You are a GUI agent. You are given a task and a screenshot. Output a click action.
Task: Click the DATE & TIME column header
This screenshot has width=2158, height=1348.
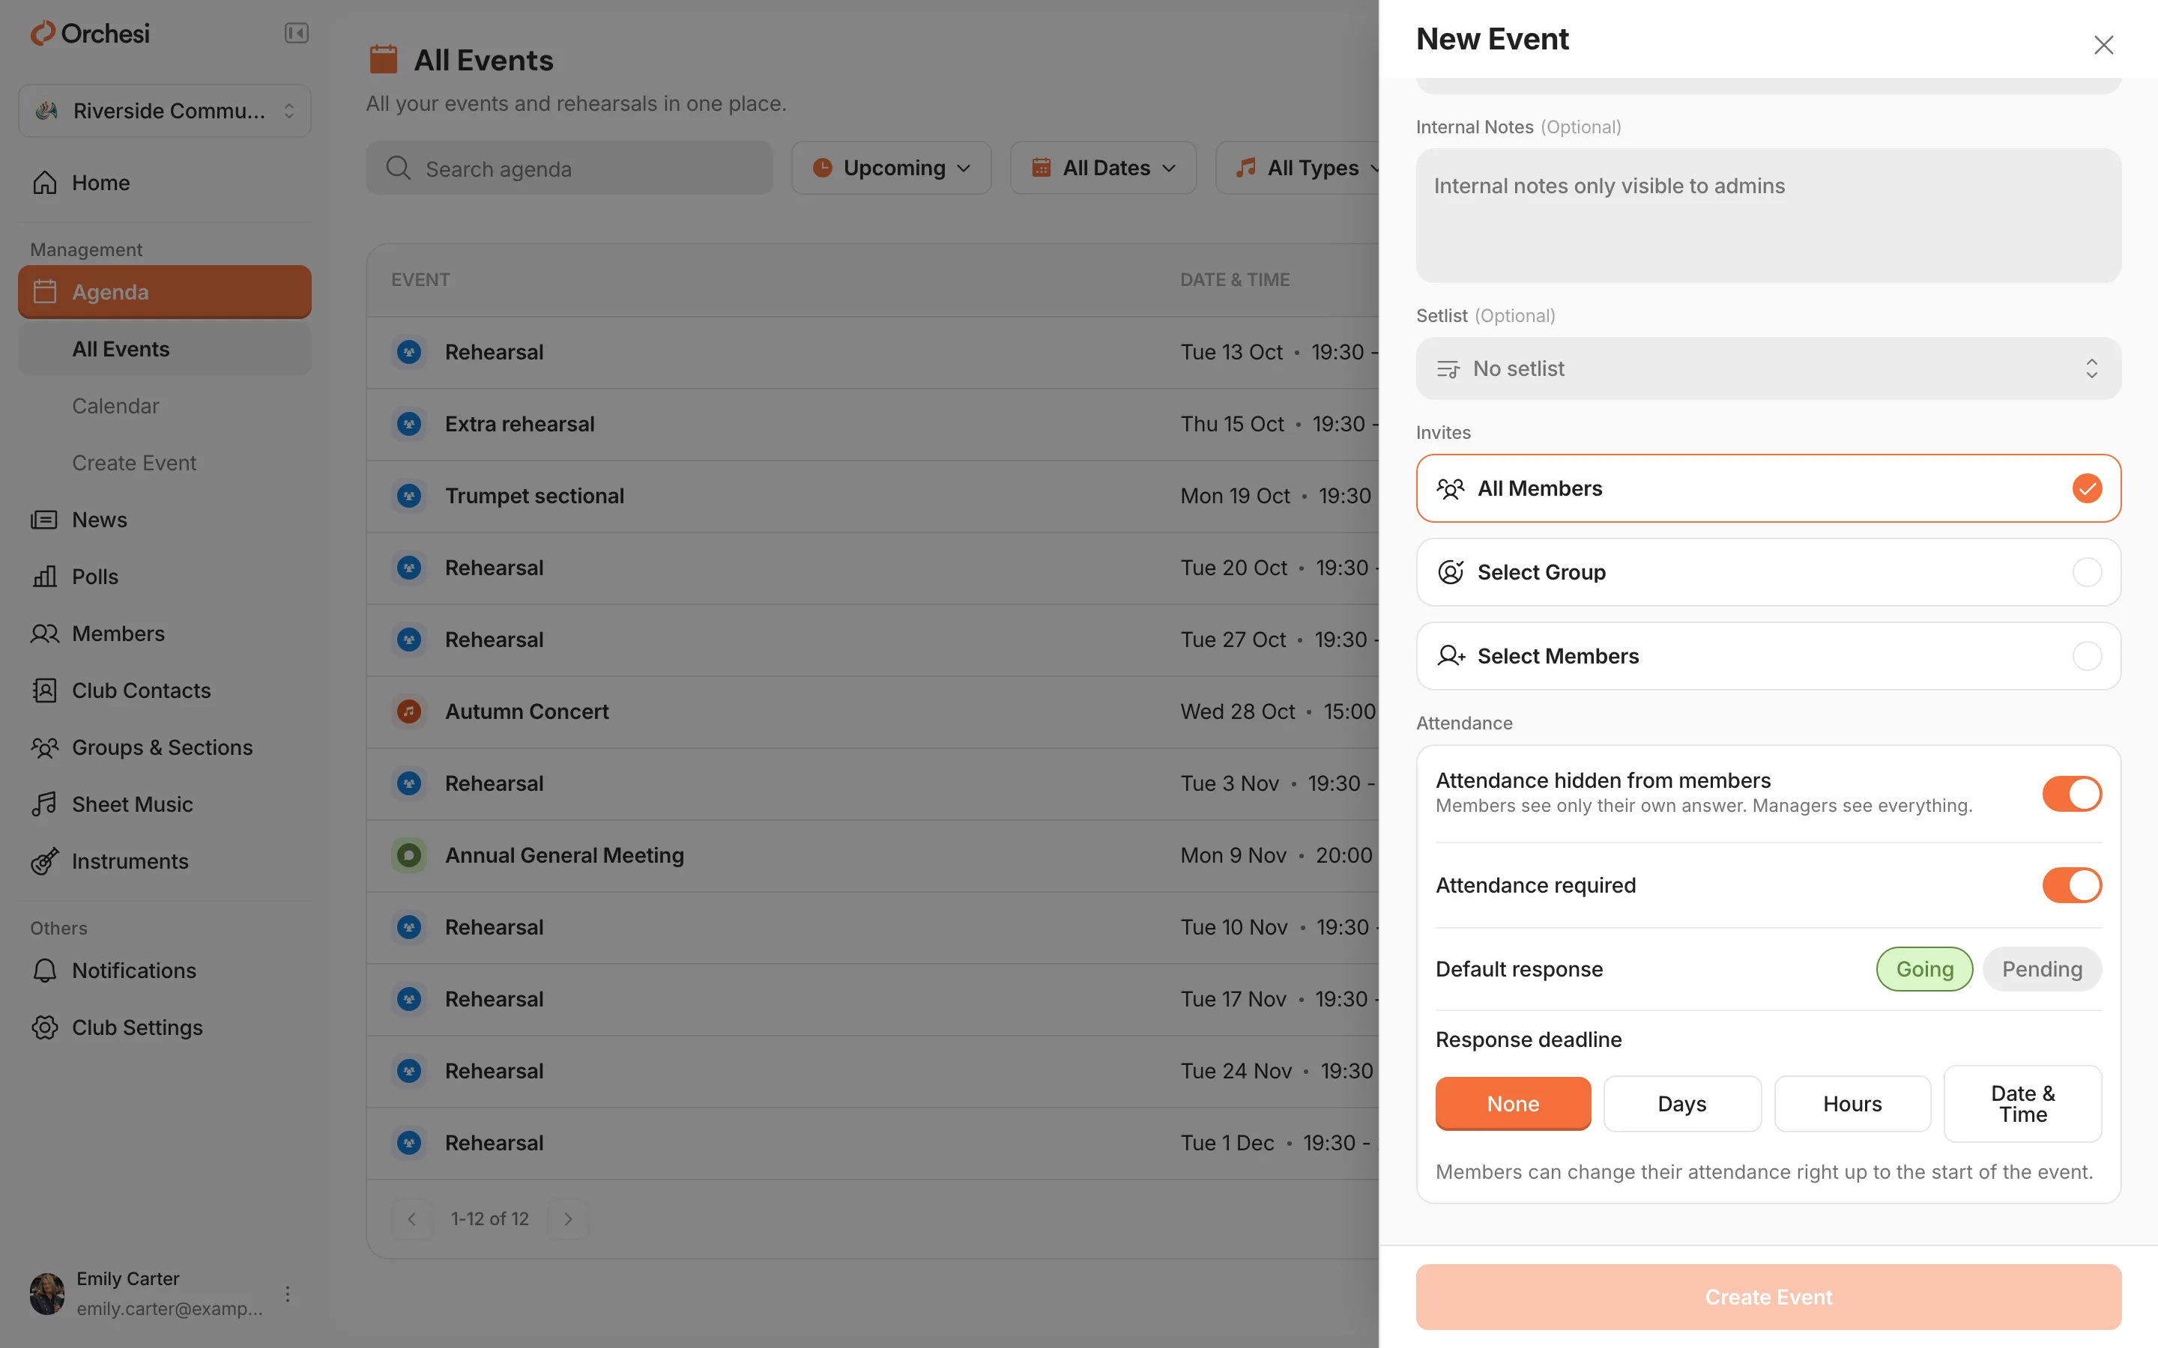(1235, 280)
